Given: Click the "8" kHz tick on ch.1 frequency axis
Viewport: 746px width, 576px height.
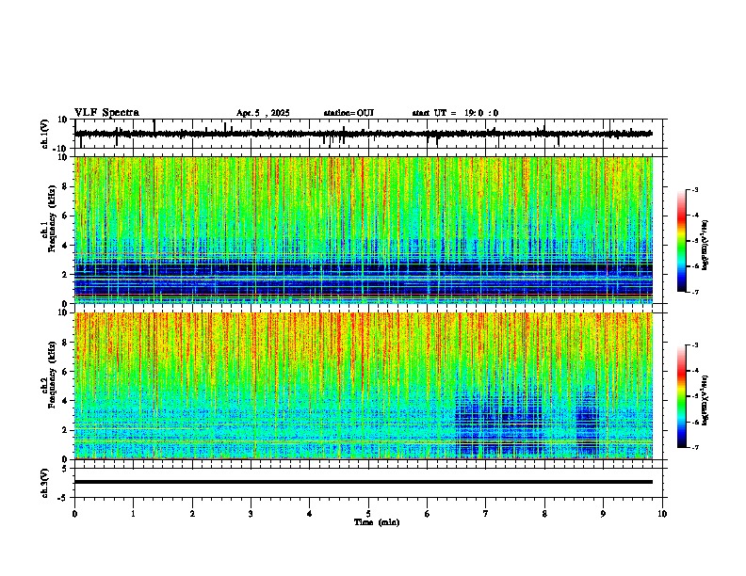Looking at the screenshot, I should pyautogui.click(x=66, y=186).
